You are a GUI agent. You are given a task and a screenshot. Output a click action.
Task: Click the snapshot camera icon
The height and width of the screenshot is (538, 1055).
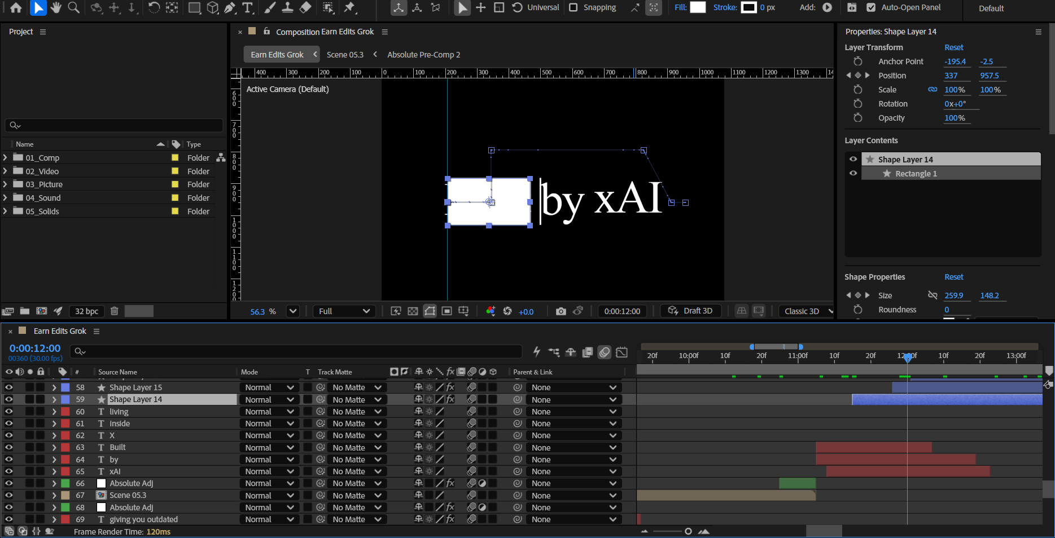[561, 311]
